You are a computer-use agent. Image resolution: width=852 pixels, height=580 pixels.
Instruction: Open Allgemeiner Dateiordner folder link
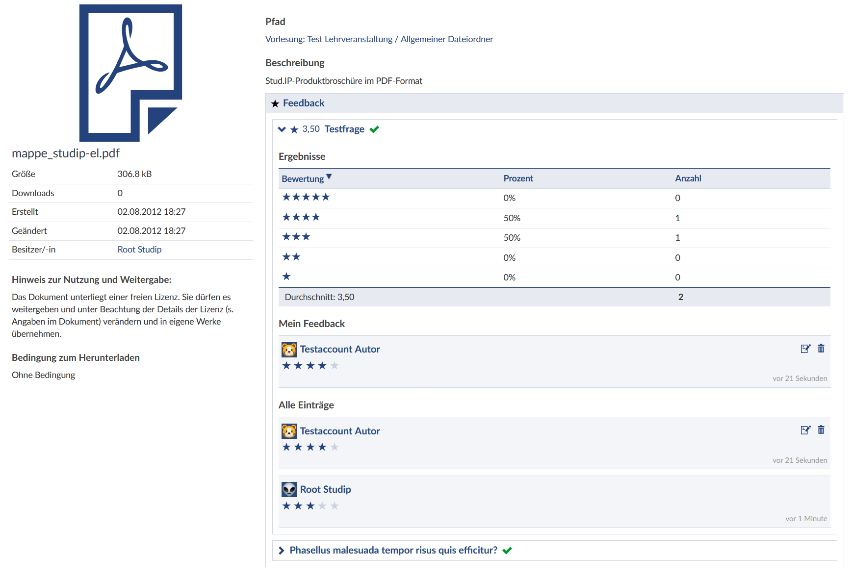[x=446, y=39]
